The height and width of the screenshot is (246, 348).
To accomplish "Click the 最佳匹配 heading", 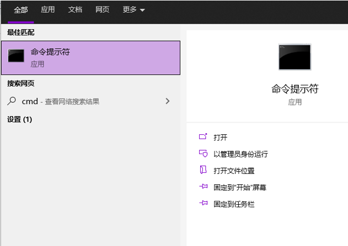I will click(x=20, y=32).
